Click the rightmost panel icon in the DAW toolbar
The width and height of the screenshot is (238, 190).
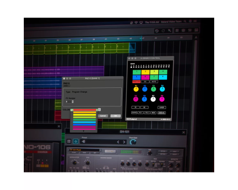(x=196, y=30)
